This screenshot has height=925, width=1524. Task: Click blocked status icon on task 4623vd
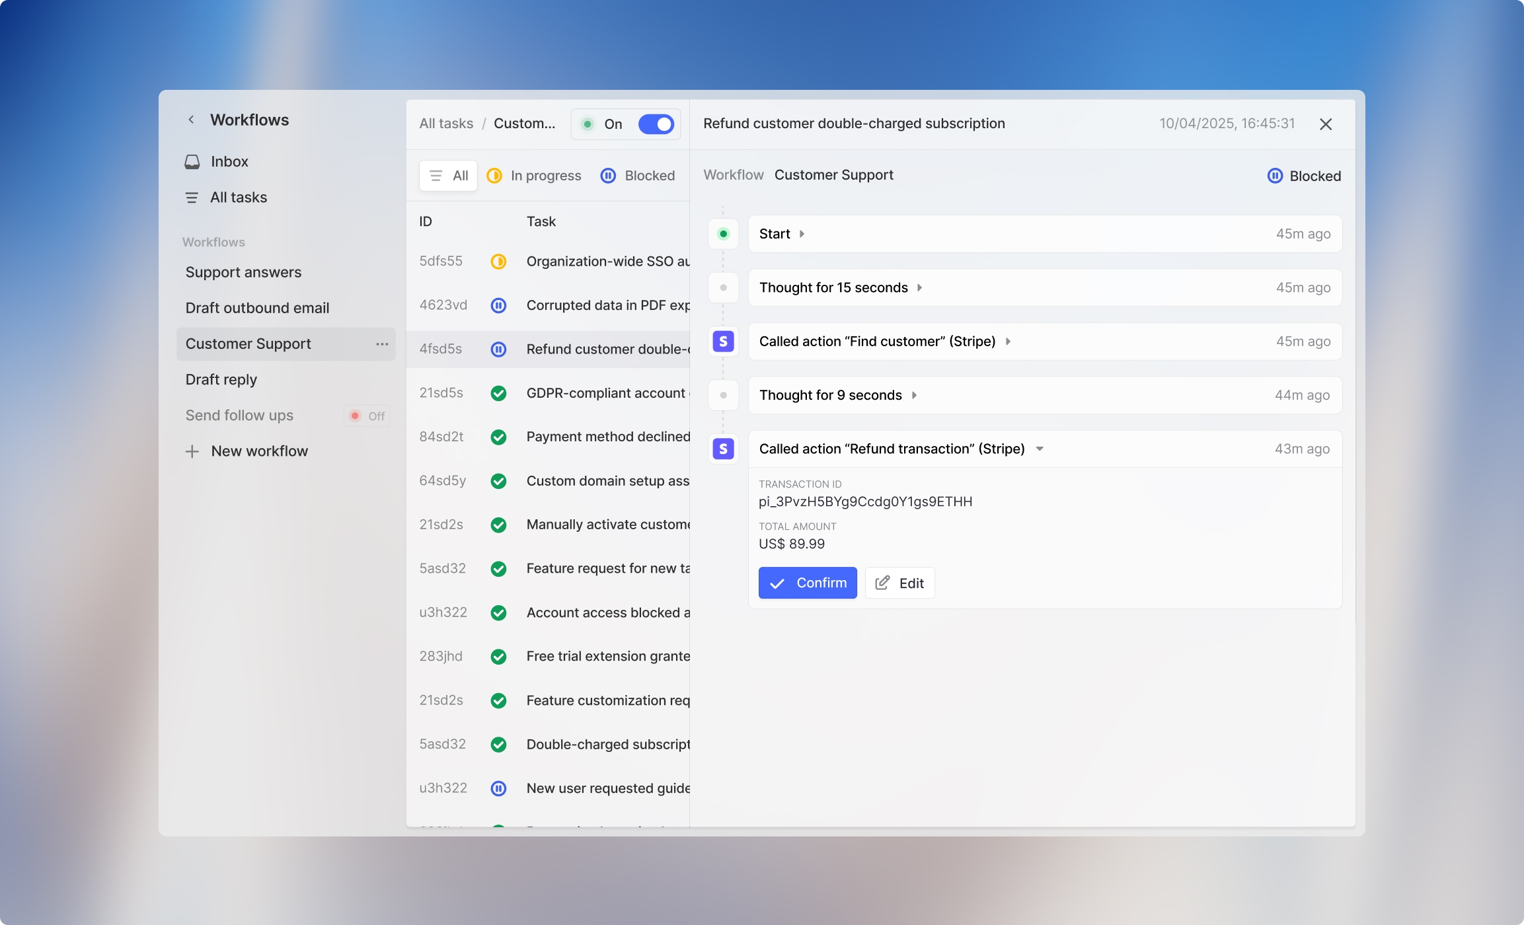[498, 305]
